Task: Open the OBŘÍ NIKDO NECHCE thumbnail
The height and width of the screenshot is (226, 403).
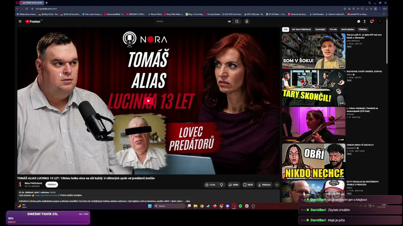Action: tap(314, 161)
